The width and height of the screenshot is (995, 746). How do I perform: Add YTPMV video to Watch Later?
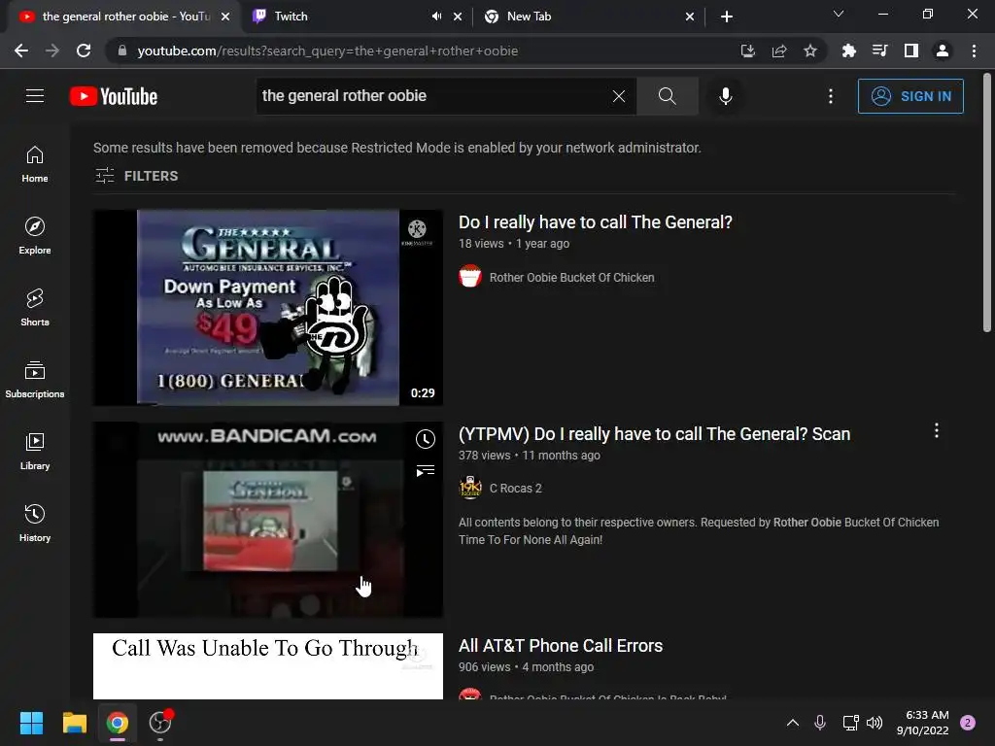[x=426, y=439]
